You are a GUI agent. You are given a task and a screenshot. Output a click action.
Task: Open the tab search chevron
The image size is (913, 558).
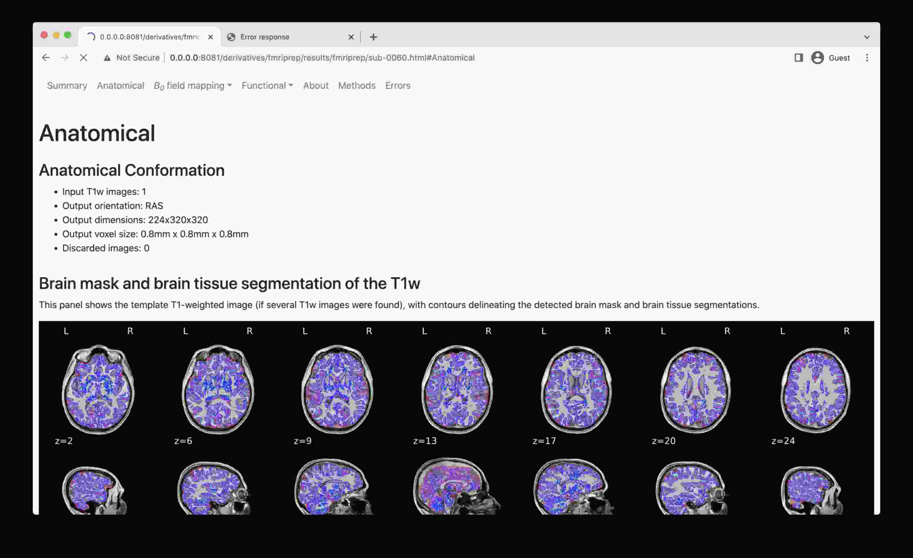tap(867, 37)
